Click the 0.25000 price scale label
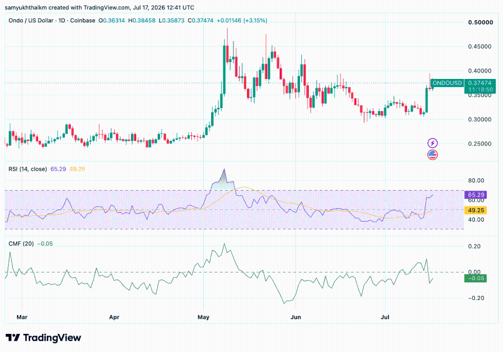503x352 pixels. click(480, 144)
